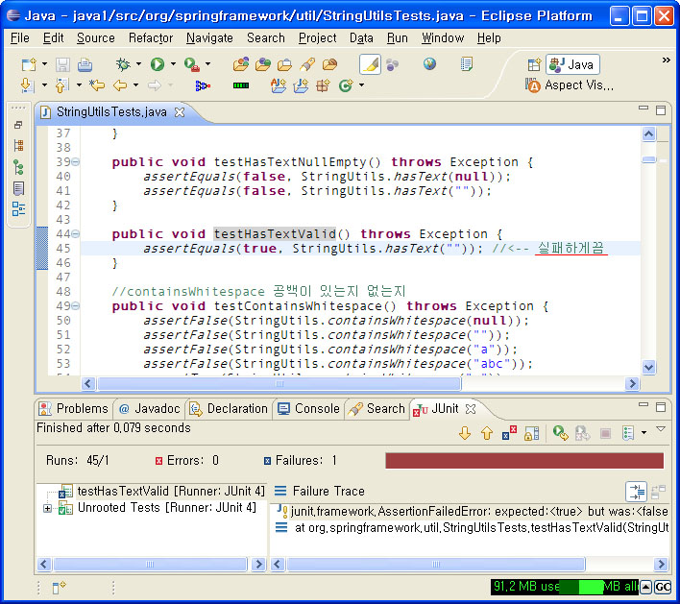Click the GC garbage collector button
This screenshot has width=680, height=604.
[x=663, y=587]
